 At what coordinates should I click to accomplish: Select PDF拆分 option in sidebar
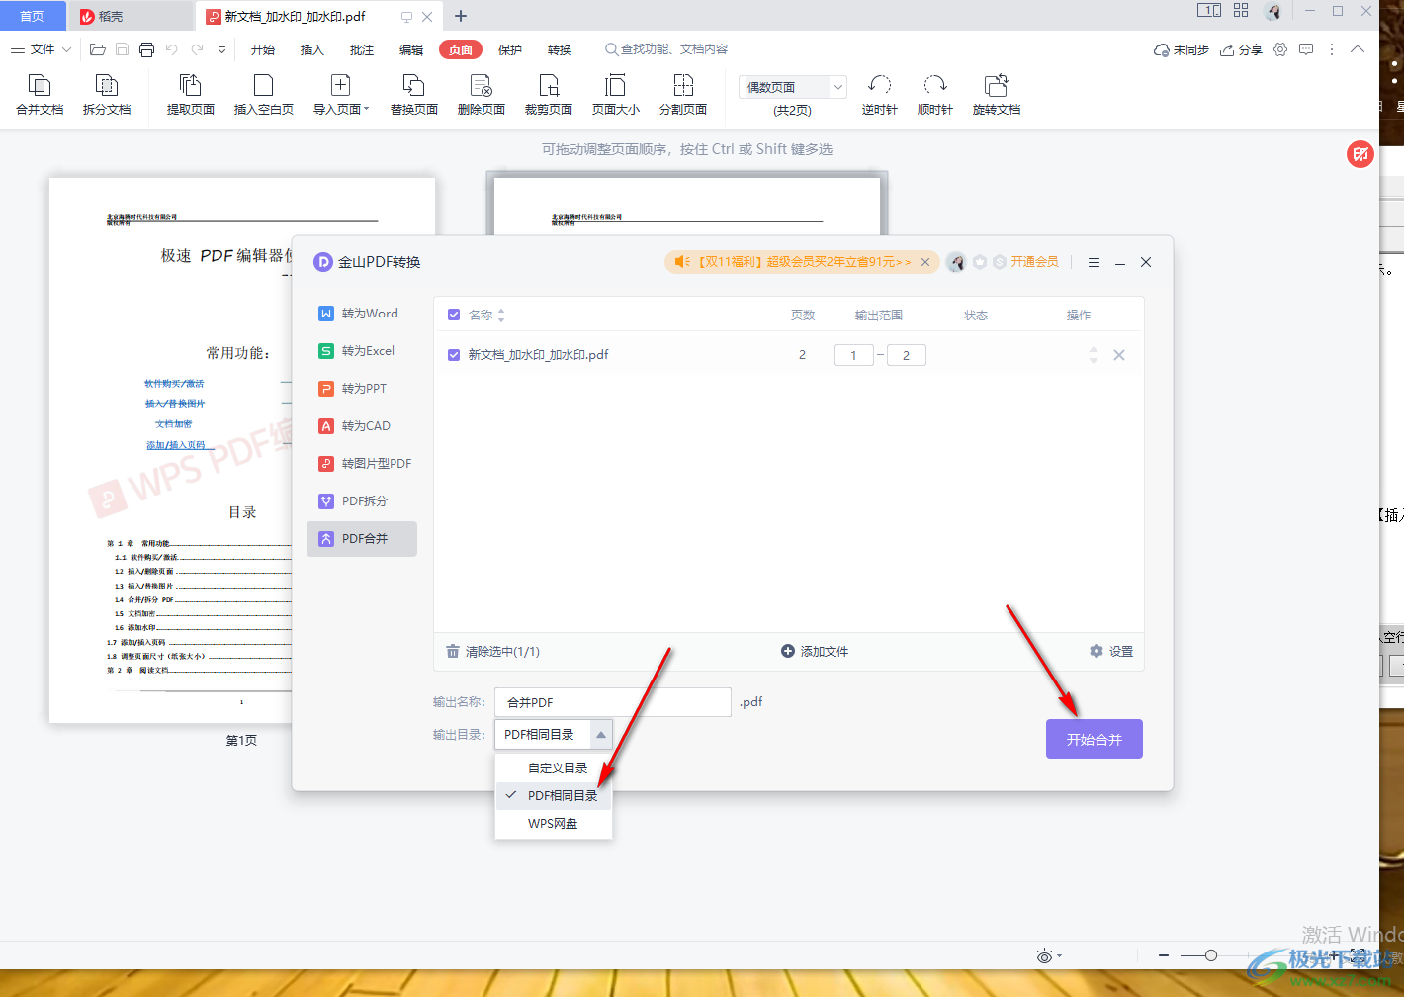[x=361, y=501]
